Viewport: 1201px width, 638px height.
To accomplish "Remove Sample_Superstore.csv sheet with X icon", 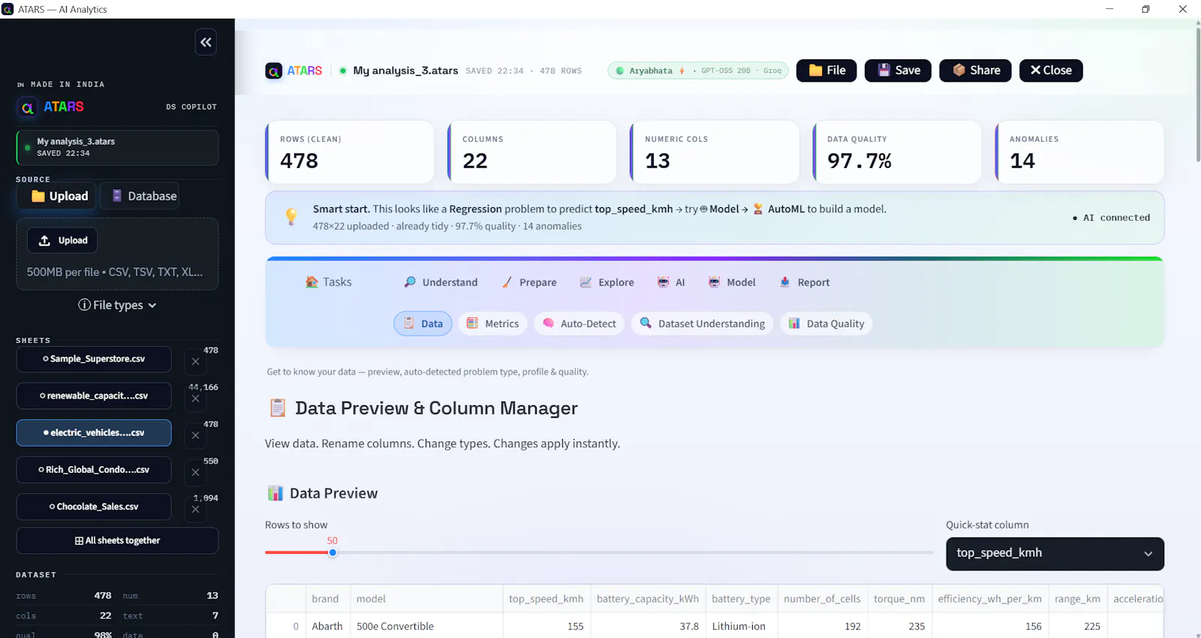I will click(195, 362).
